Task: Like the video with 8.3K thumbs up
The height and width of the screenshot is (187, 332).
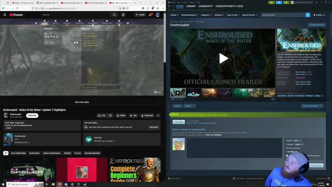Action: click(x=101, y=116)
